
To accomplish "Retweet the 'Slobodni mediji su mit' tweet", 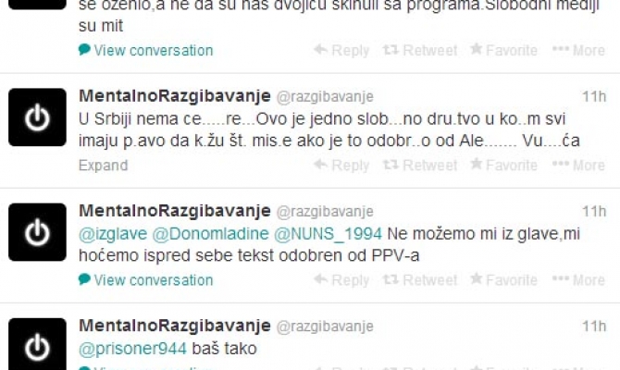I will [x=420, y=50].
